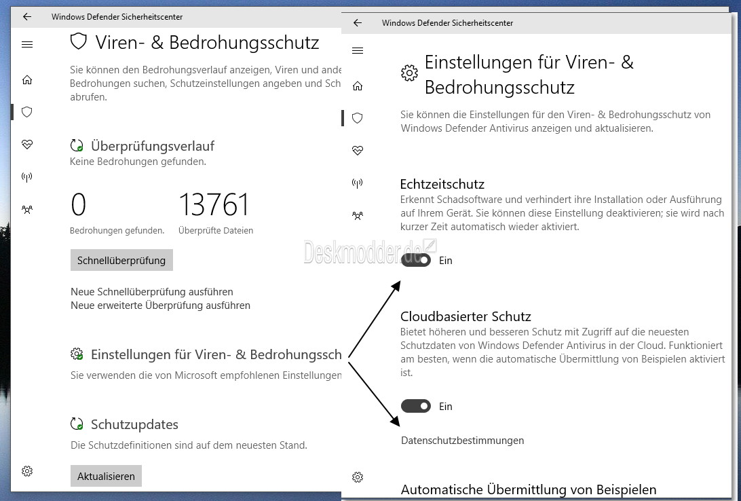Open Neue erweiterte Überprüfung ausführen link
The image size is (741, 501).
(160, 305)
